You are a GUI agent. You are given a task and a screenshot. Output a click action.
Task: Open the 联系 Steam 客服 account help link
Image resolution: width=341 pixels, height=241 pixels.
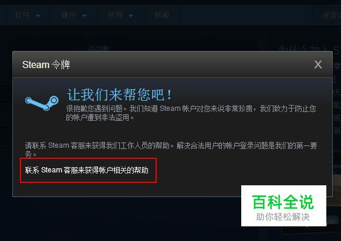click(86, 170)
